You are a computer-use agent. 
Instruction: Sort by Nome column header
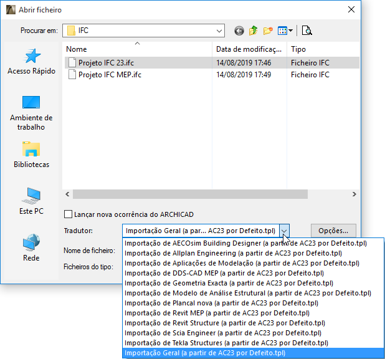pyautogui.click(x=137, y=49)
